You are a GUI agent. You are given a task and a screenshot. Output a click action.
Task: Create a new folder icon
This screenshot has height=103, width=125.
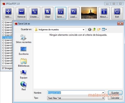99,29
